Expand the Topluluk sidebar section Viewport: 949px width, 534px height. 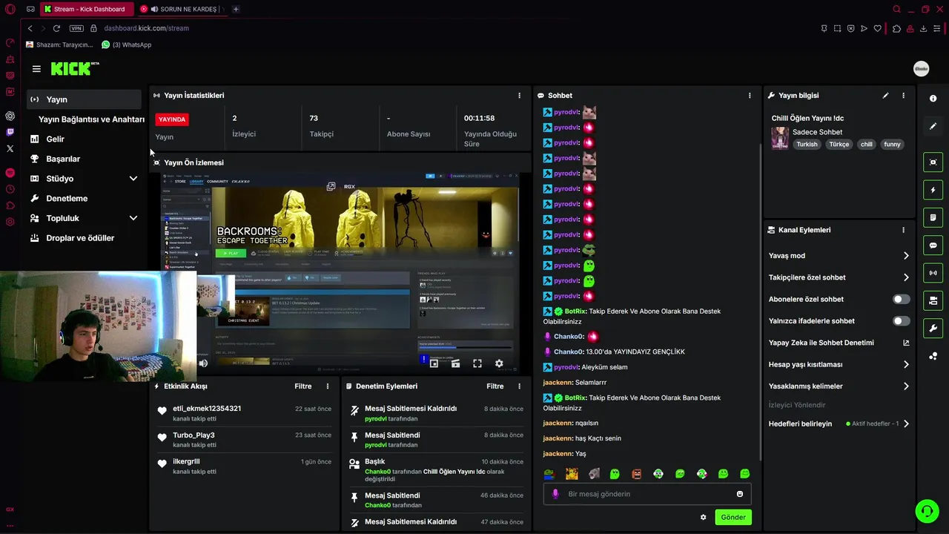(133, 218)
